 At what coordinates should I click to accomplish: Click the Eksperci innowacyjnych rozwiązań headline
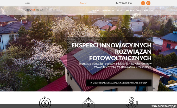111,52
